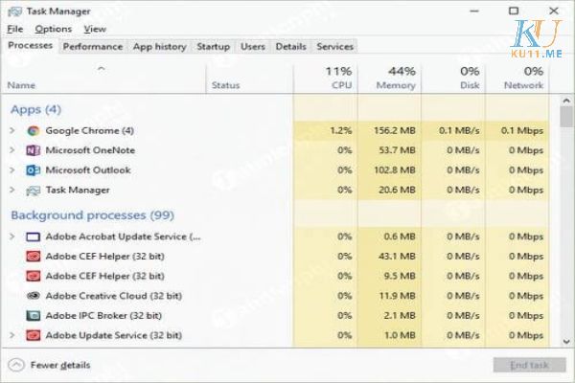This screenshot has width=575, height=383.
Task: Click the 156.2 MB memory value
Action: pyautogui.click(x=395, y=130)
